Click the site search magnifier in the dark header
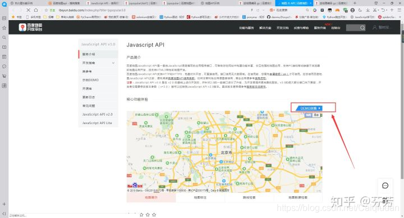404x218 pixels. [x=362, y=27]
